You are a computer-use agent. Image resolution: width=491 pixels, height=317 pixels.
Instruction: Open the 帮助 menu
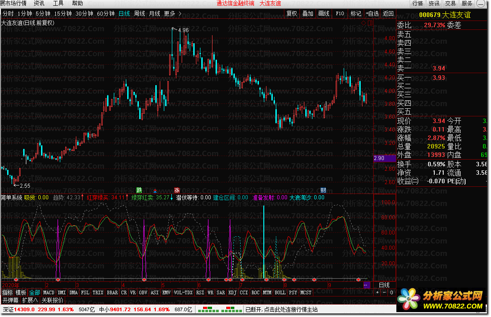click(x=77, y=4)
